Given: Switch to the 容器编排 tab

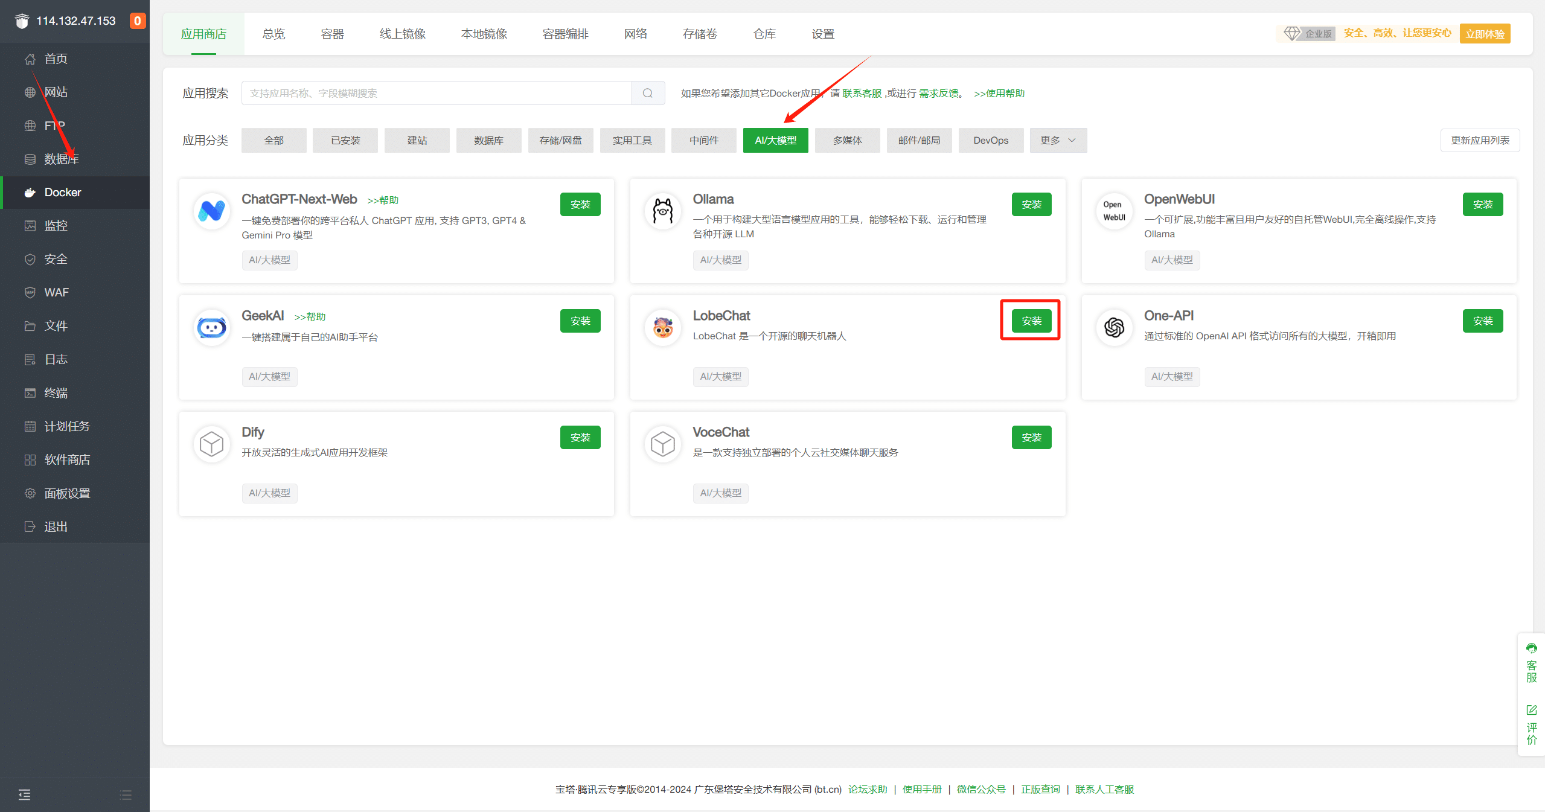Looking at the screenshot, I should pyautogui.click(x=564, y=34).
